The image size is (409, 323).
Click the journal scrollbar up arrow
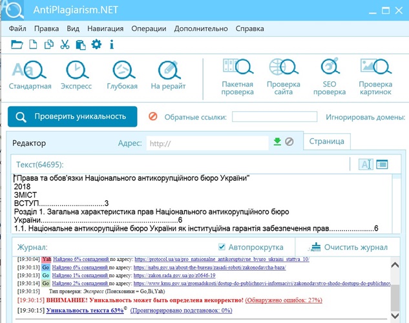pos(395,265)
